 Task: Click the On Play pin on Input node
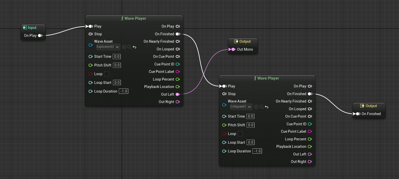point(40,36)
